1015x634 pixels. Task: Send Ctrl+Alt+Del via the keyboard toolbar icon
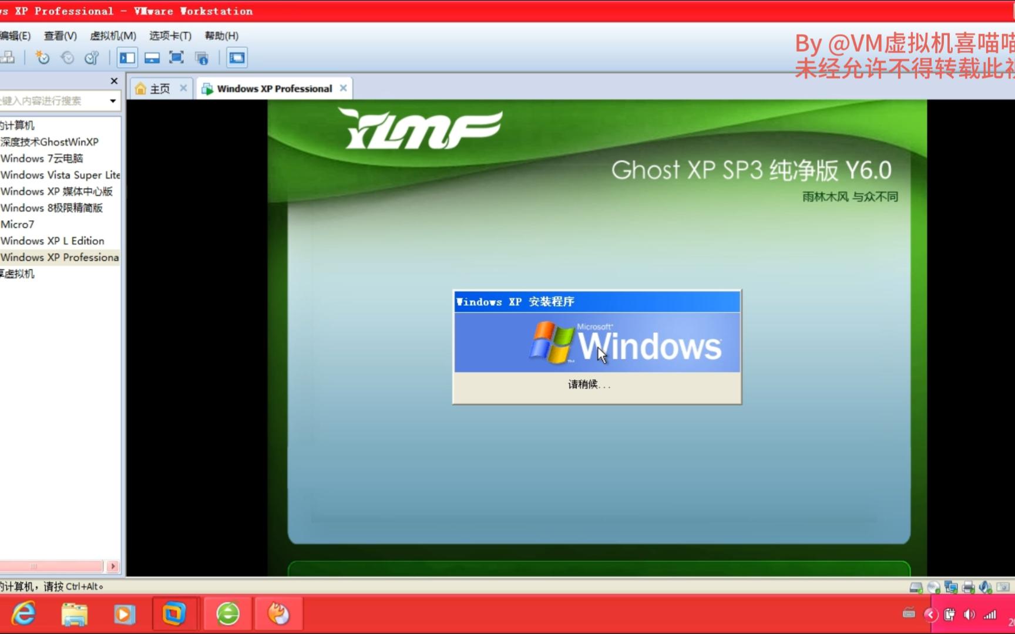(8, 58)
